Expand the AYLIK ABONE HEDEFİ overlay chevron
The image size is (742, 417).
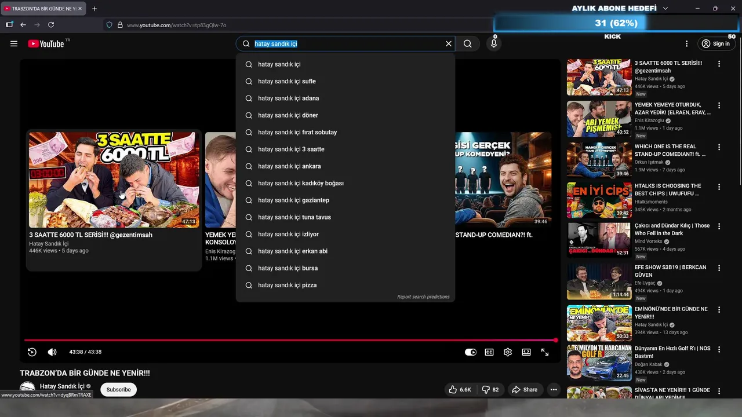coord(665,9)
